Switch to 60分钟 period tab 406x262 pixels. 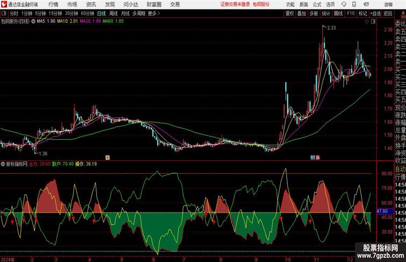coord(88,13)
